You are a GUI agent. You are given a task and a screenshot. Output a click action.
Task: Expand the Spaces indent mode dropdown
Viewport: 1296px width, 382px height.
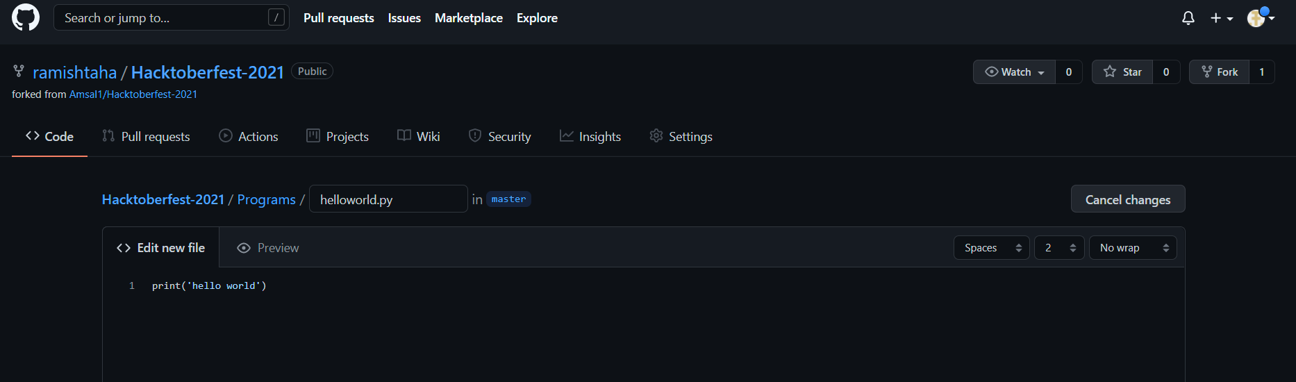click(x=991, y=248)
